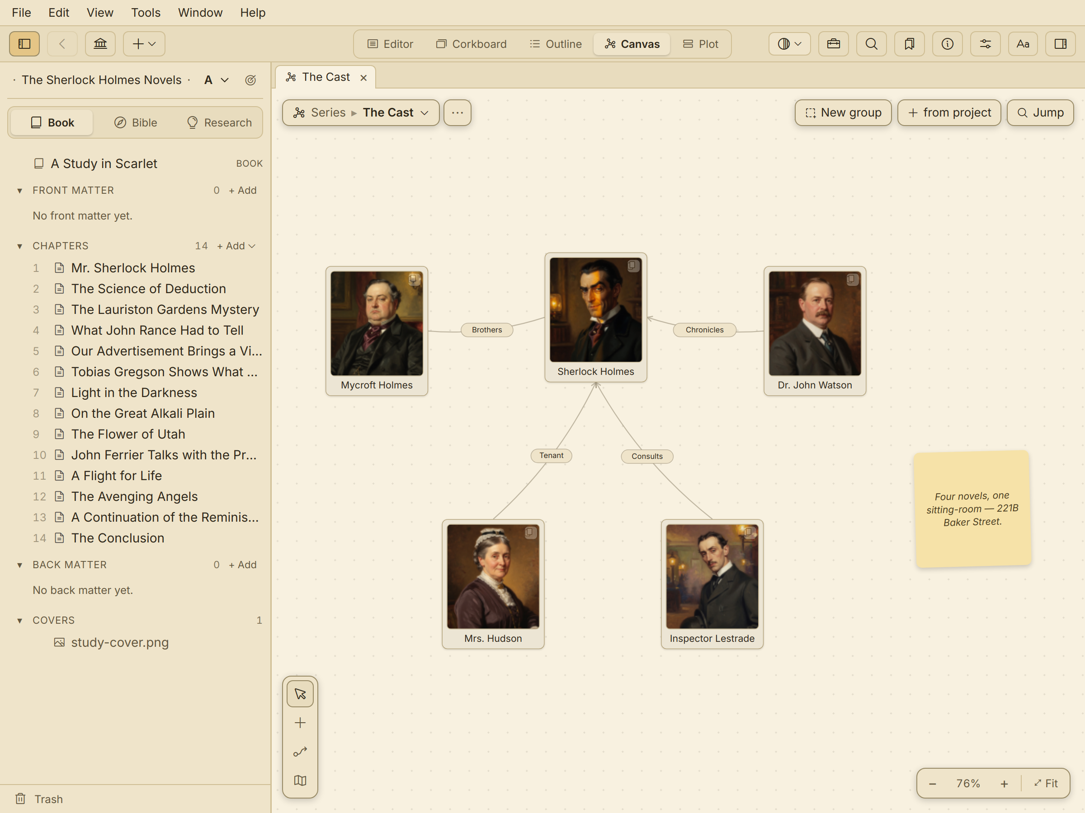Collapse the COVERS section
1085x813 pixels.
point(19,621)
